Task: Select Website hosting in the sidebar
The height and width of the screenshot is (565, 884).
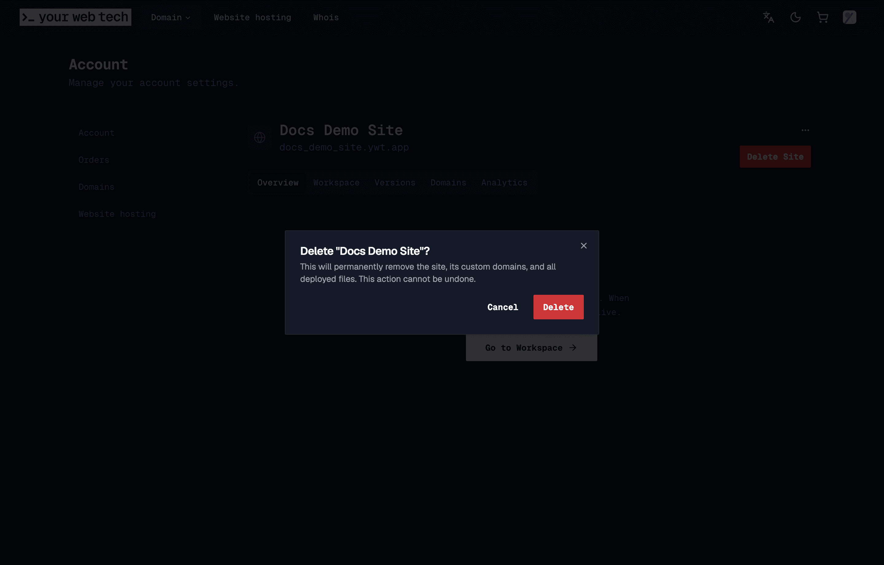Action: (117, 214)
